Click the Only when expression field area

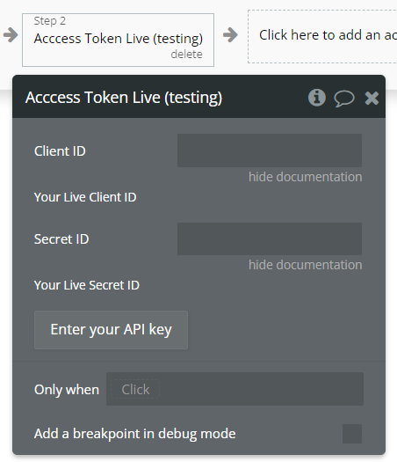235,389
